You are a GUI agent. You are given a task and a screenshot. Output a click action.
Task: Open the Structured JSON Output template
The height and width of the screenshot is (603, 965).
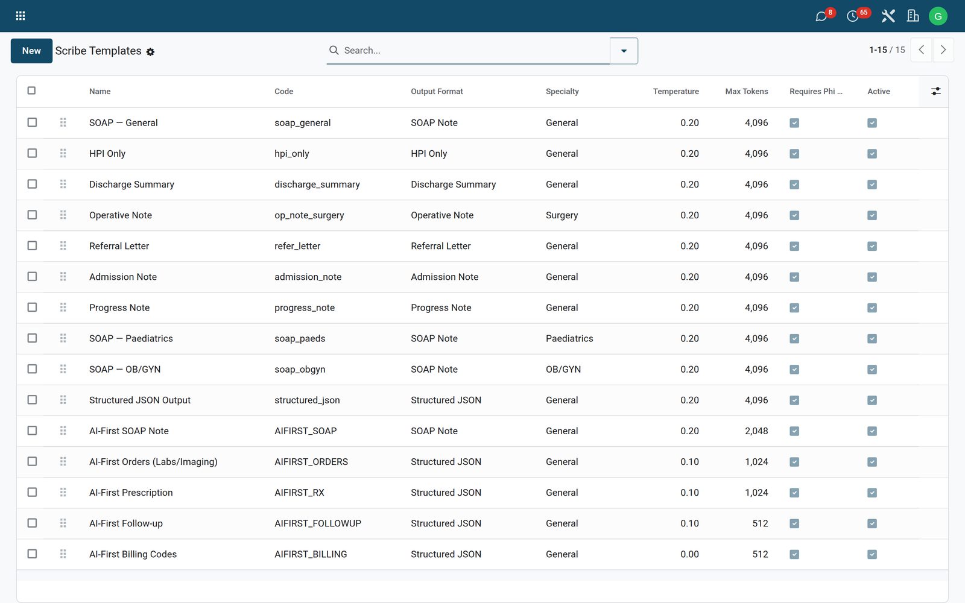click(x=140, y=400)
